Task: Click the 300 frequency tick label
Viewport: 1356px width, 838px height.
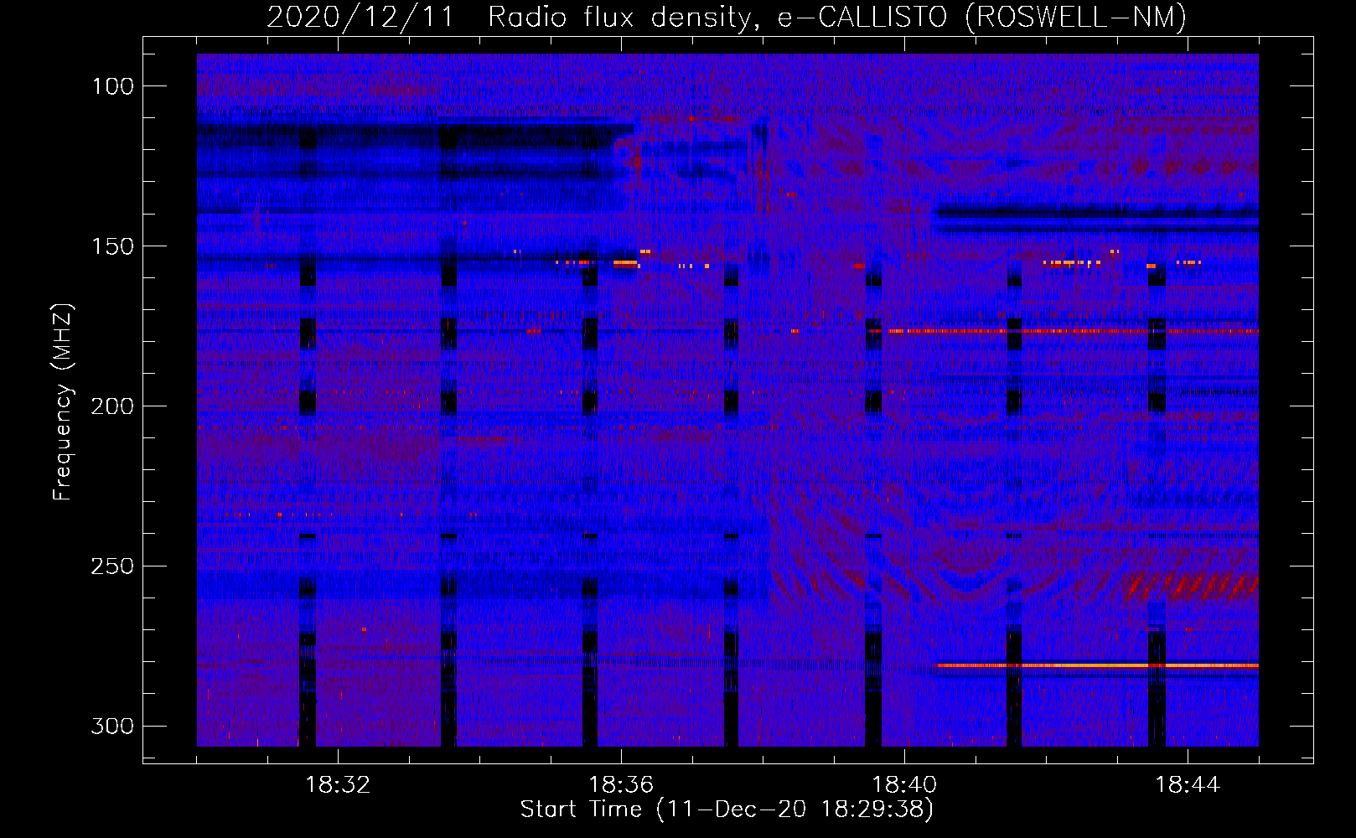Action: coord(112,726)
